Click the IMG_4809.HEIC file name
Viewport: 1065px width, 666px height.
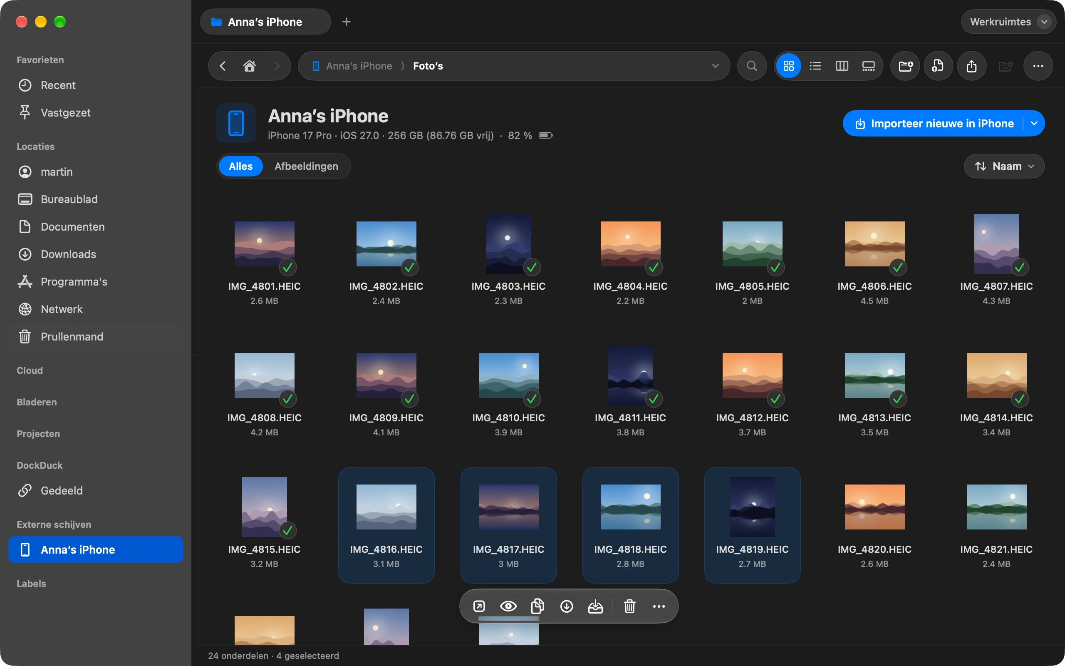pos(386,417)
